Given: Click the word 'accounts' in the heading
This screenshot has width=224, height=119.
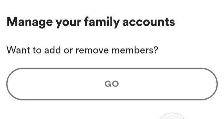Looking at the screenshot, I should (x=149, y=22).
